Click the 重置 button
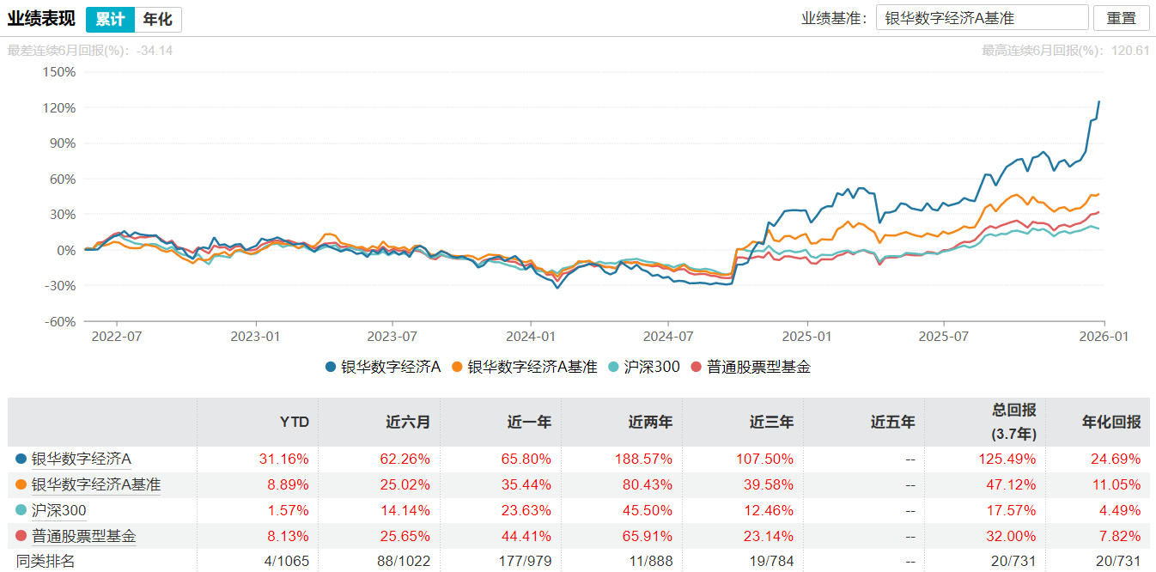 [x=1121, y=18]
